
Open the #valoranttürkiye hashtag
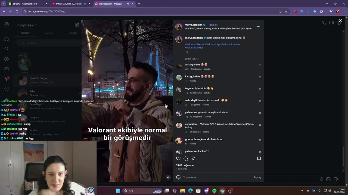(194, 48)
